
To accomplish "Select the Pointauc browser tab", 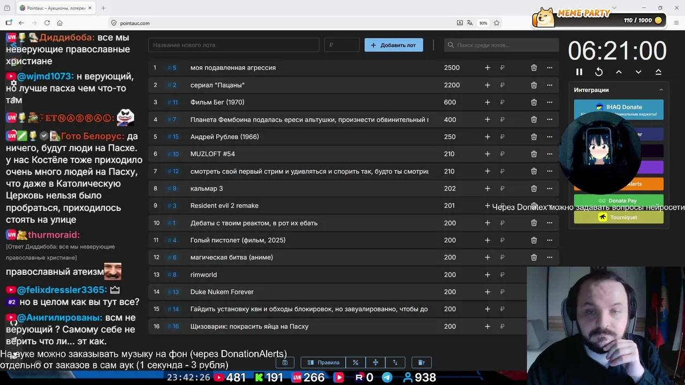I will point(55,8).
